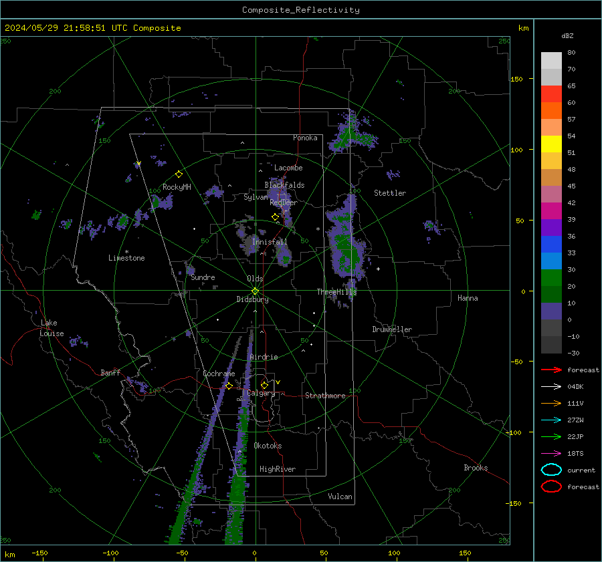Click the 18TS legend label text
602x562 pixels.
point(575,454)
